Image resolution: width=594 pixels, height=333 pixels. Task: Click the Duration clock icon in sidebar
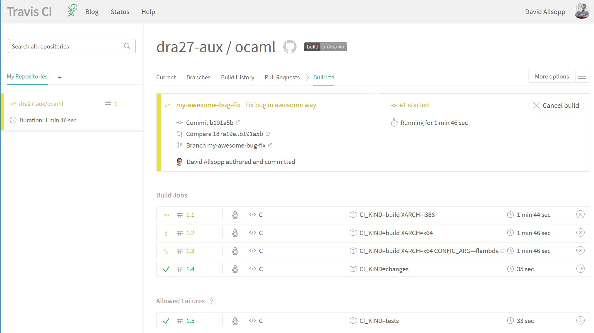(13, 120)
